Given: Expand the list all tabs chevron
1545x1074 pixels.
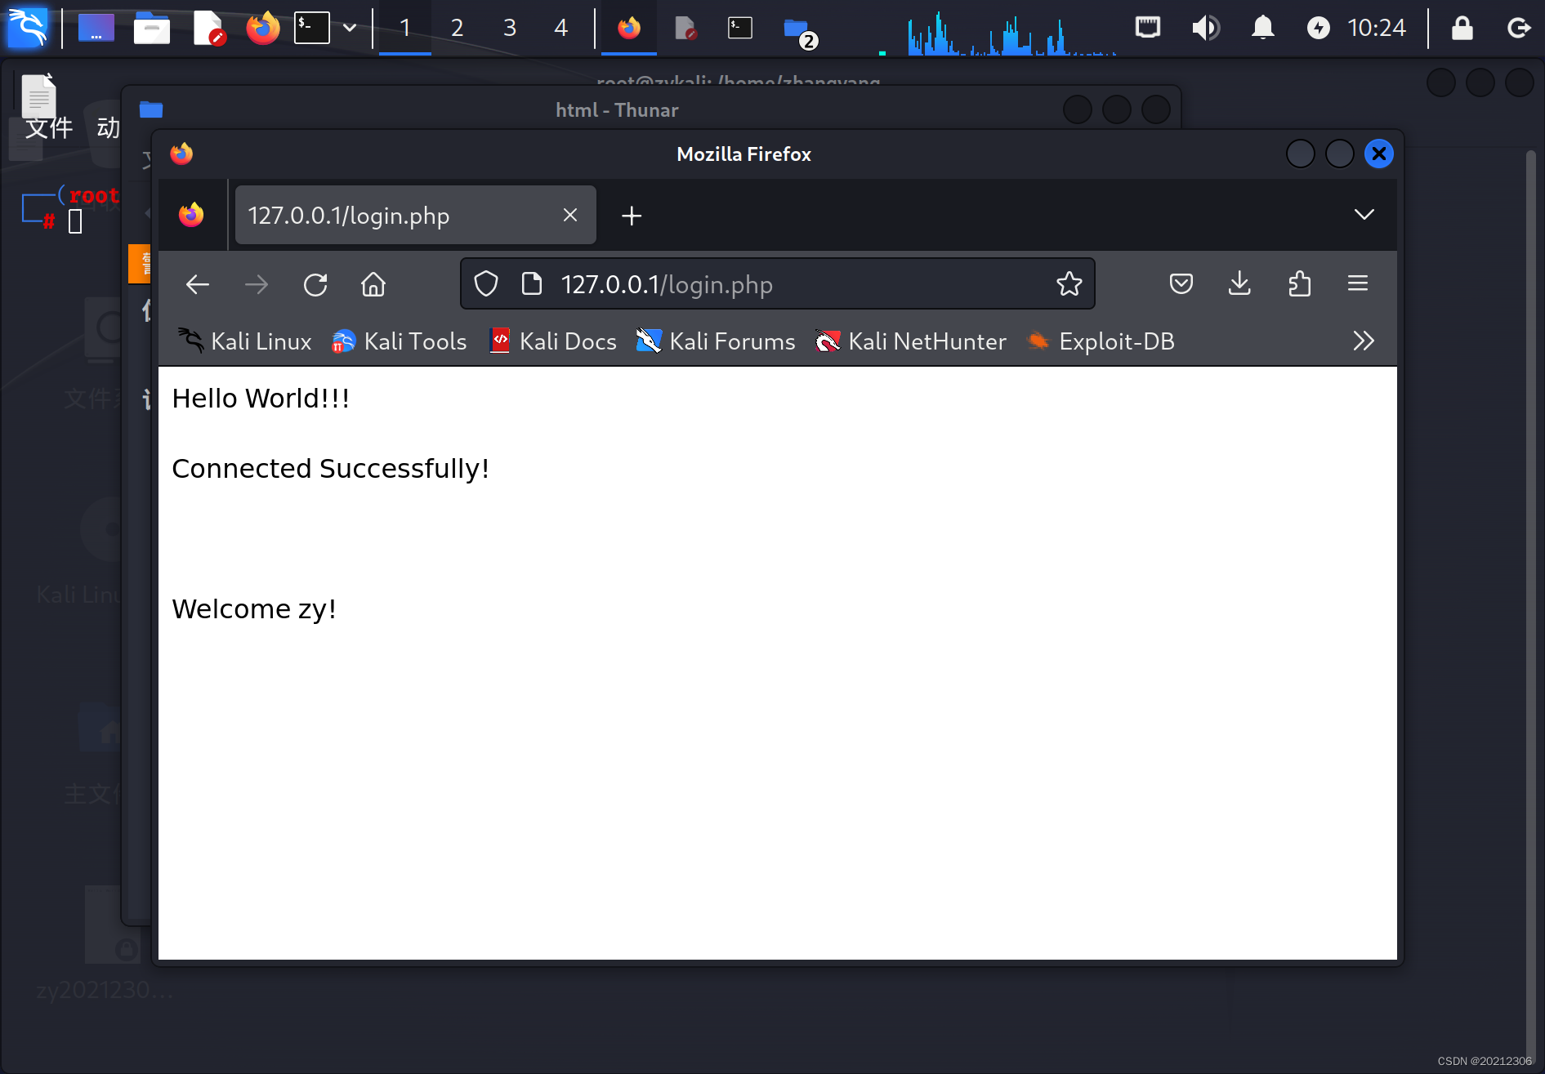Looking at the screenshot, I should [1364, 214].
